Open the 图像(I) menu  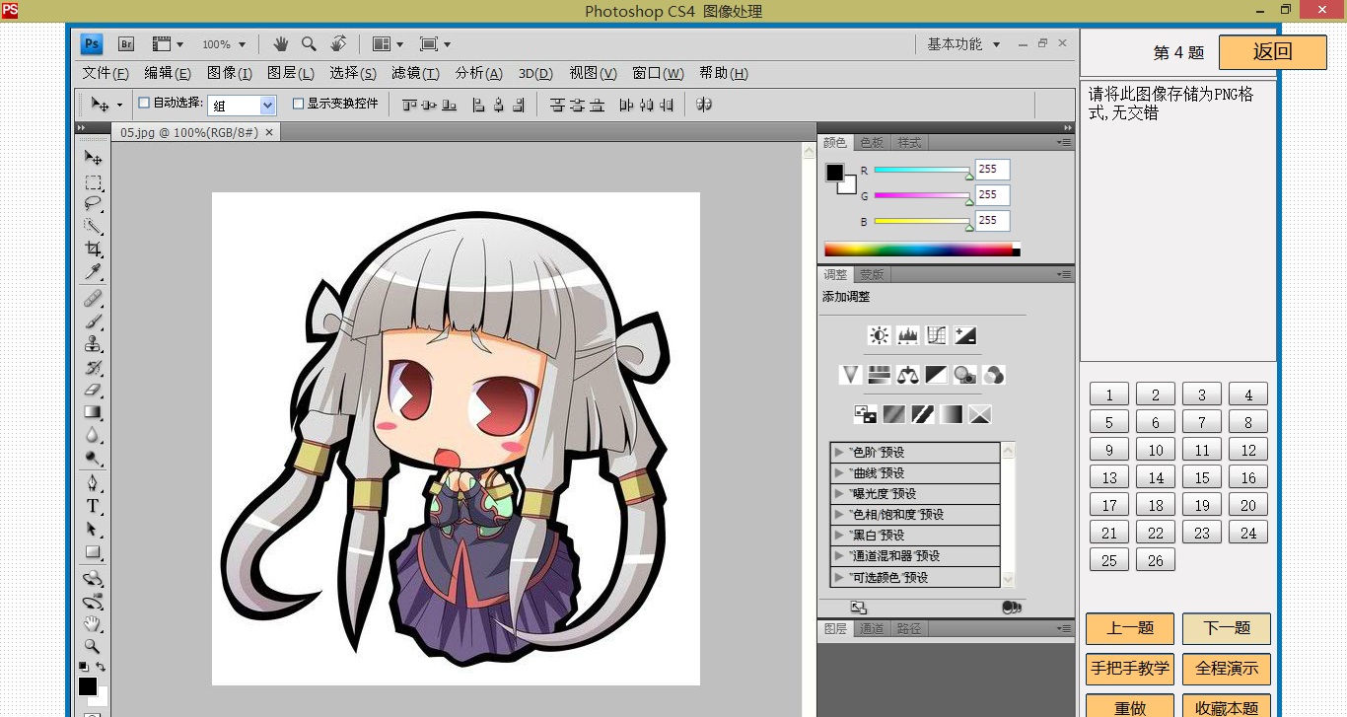pyautogui.click(x=230, y=73)
